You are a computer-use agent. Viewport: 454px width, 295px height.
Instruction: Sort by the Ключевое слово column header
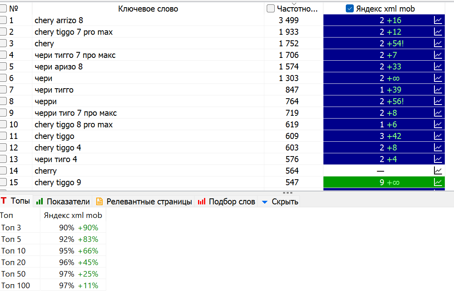pyautogui.click(x=148, y=9)
